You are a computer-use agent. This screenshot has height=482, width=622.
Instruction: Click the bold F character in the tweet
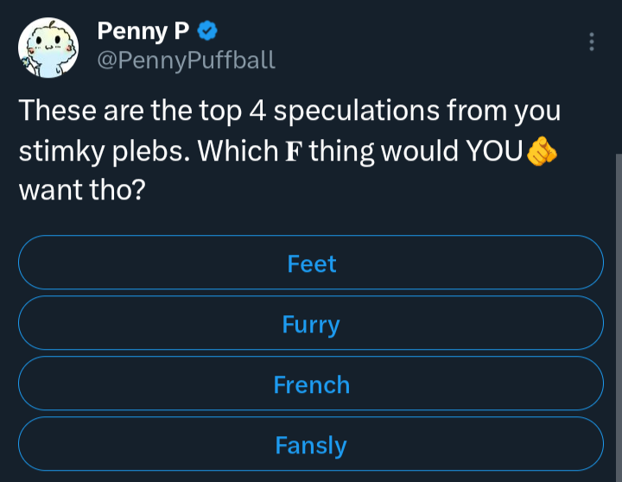coord(295,152)
